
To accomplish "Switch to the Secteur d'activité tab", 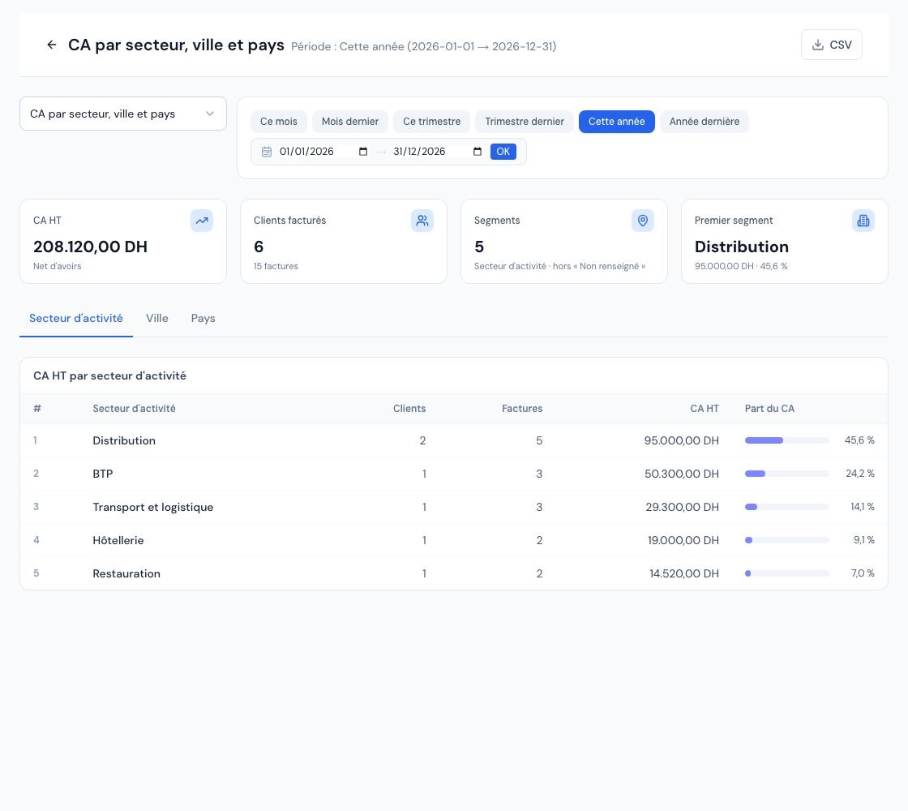I will pos(76,318).
